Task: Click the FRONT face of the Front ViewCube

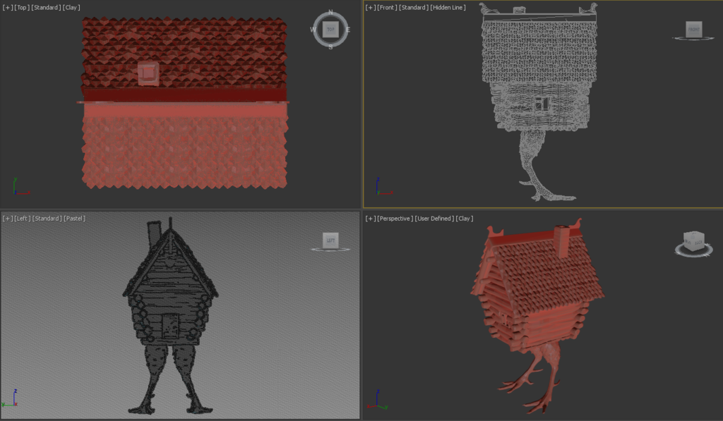Action: pos(693,30)
